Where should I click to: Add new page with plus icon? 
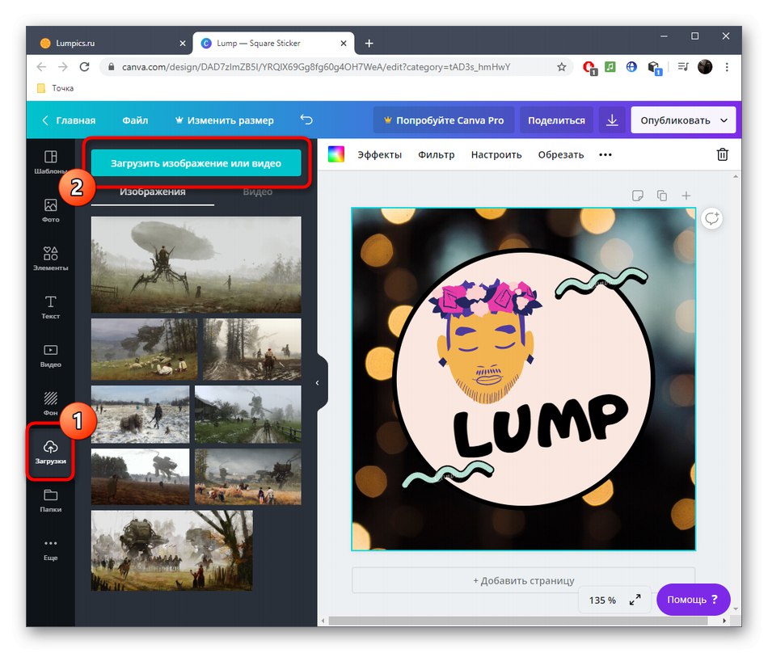coord(686,196)
